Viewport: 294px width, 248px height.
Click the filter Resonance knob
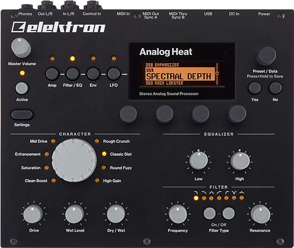pyautogui.click(x=260, y=214)
